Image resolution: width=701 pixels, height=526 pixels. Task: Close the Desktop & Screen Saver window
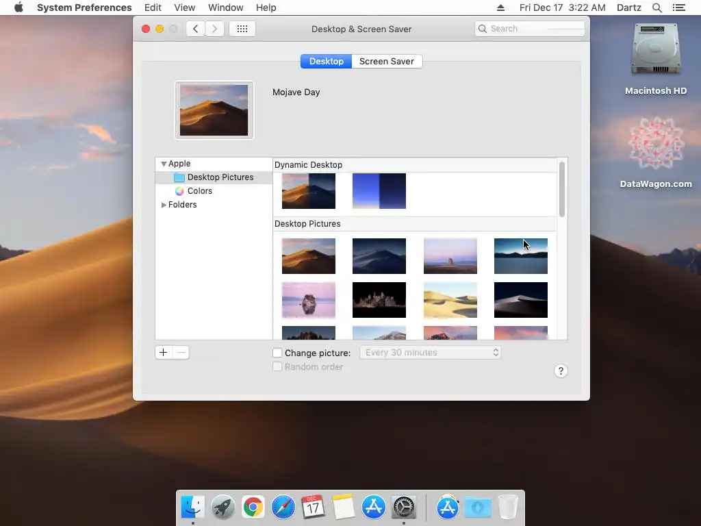click(146, 29)
